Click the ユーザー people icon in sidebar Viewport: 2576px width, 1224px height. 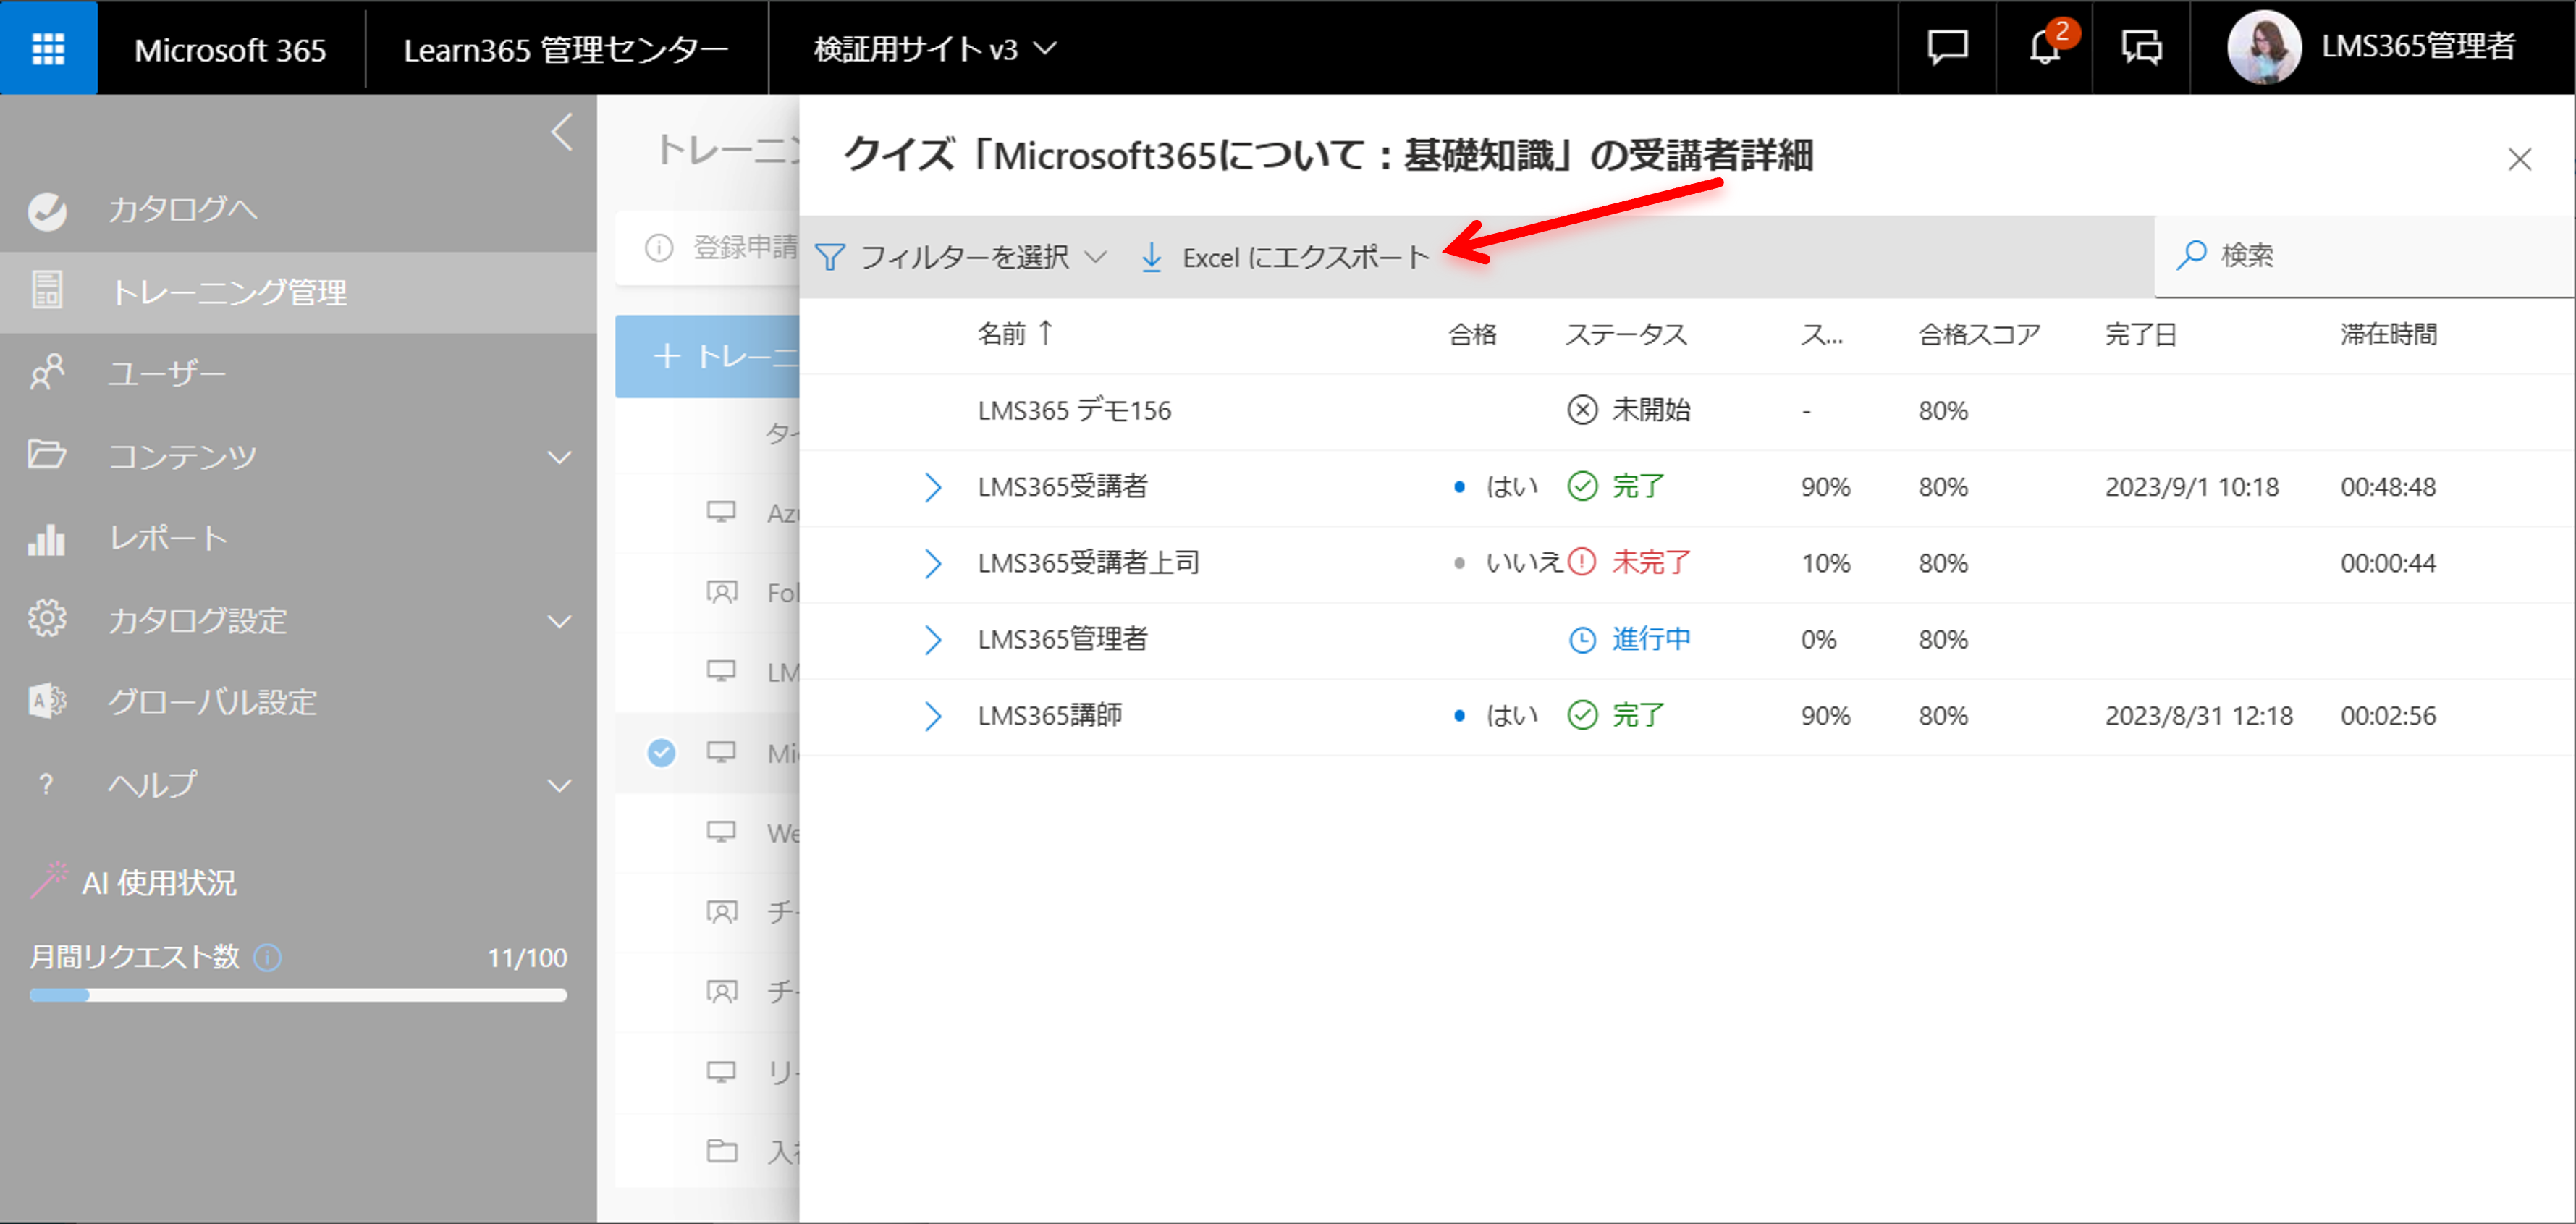pos(47,372)
